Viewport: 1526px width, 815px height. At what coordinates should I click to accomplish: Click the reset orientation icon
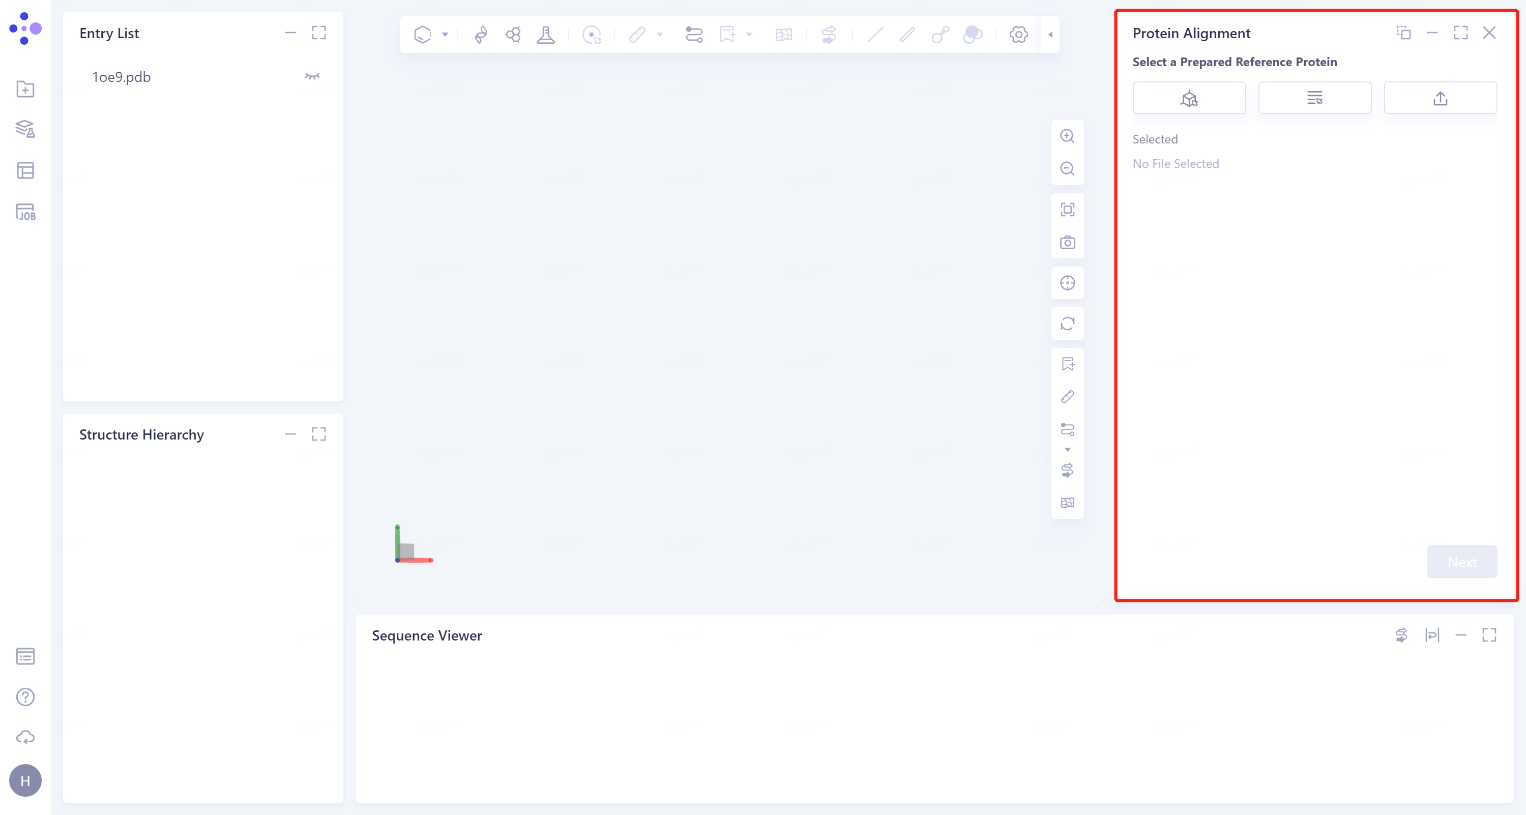(x=1068, y=324)
